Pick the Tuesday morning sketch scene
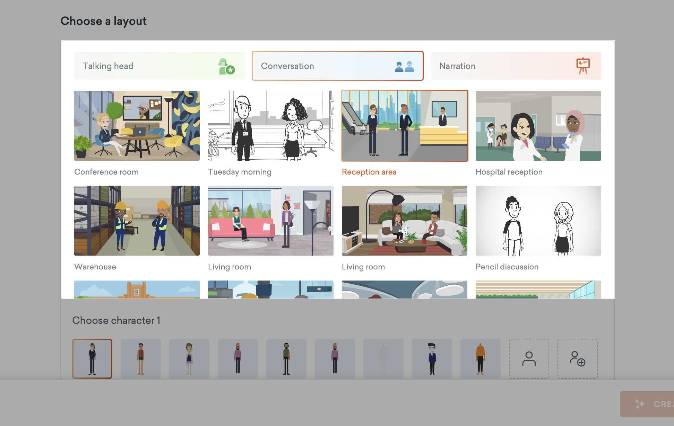674x426 pixels. click(x=270, y=126)
